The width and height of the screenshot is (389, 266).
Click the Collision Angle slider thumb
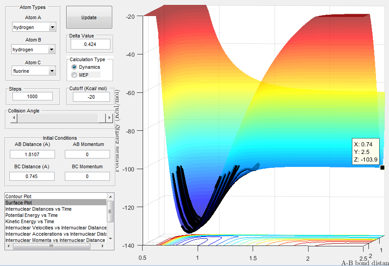coord(102,118)
